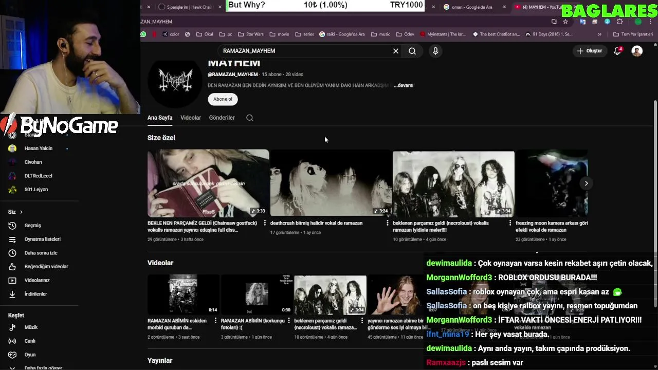Click the magnifier search button beside the search box
Image resolution: width=658 pixels, height=370 pixels.
tap(412, 51)
